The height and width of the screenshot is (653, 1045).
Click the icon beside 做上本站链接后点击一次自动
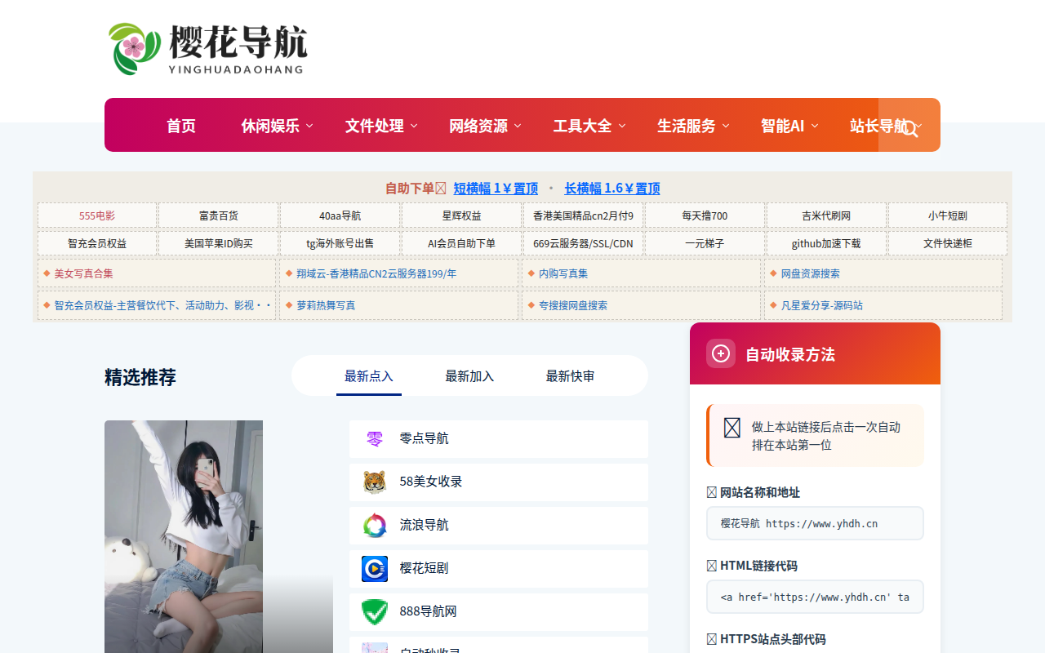[732, 428]
